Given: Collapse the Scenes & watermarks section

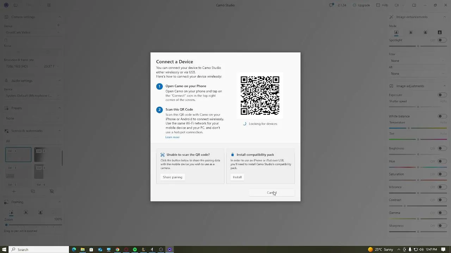Looking at the screenshot, I should [59, 131].
